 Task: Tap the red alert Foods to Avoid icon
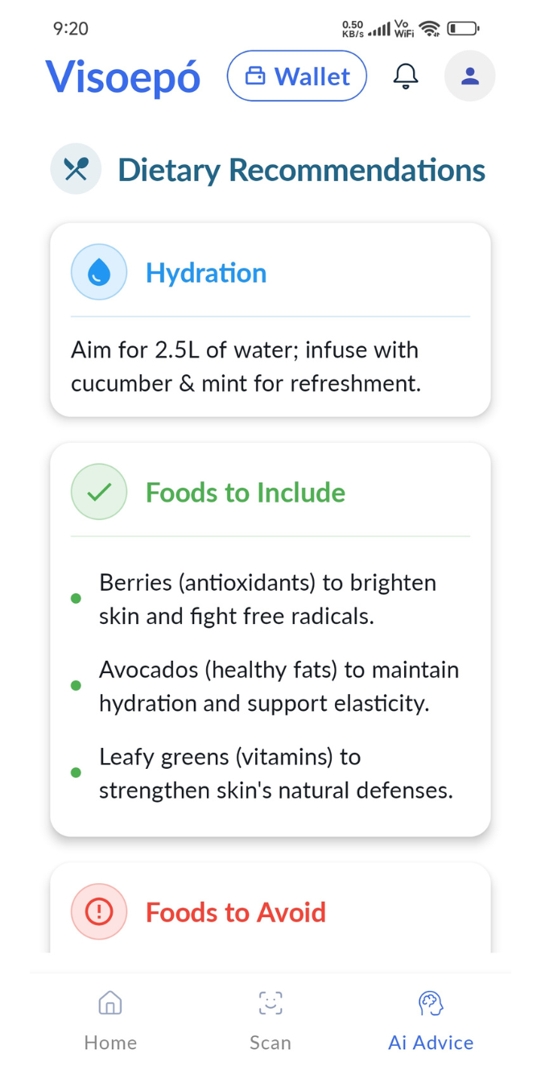coord(99,911)
